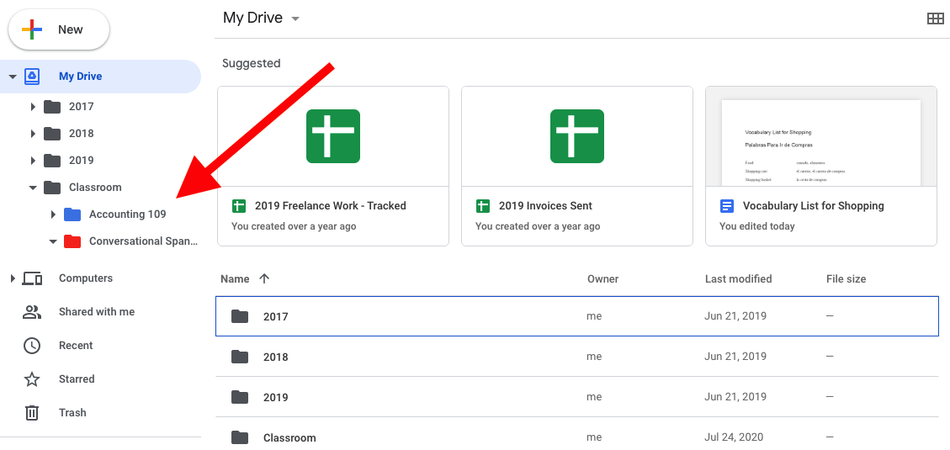Open the Trash section
Screen dimensions: 950x450
tap(72, 412)
